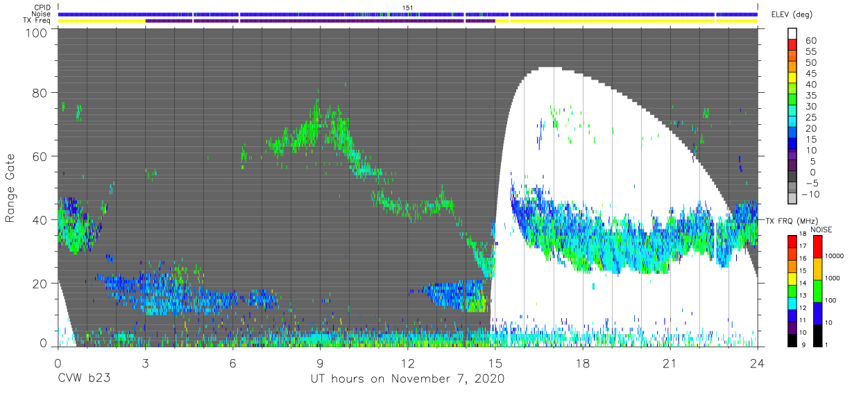This screenshot has width=852, height=393.
Task: Click the '20' tick on Range Gate axis
Action: pos(41,283)
